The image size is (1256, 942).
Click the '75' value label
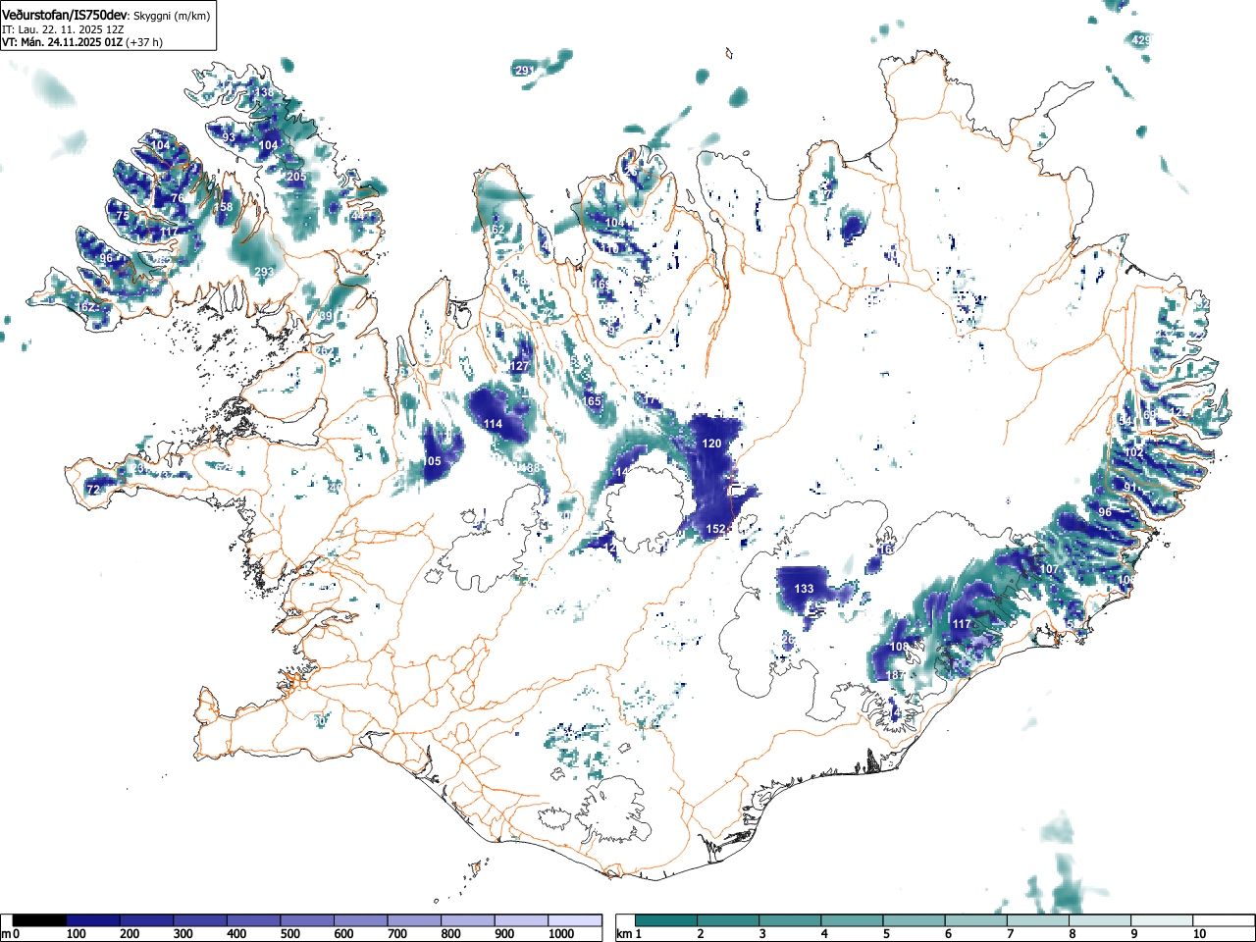pyautogui.click(x=123, y=217)
